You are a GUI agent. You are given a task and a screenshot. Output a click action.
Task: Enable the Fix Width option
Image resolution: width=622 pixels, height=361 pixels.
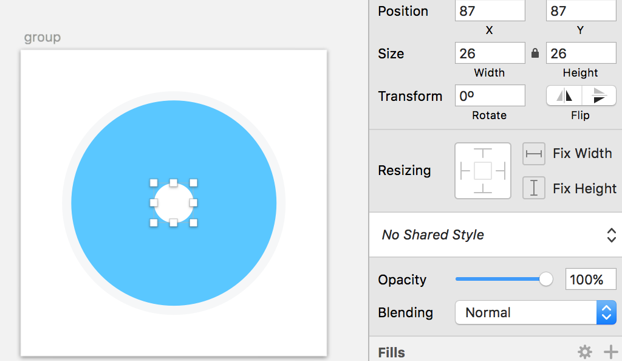(582, 154)
